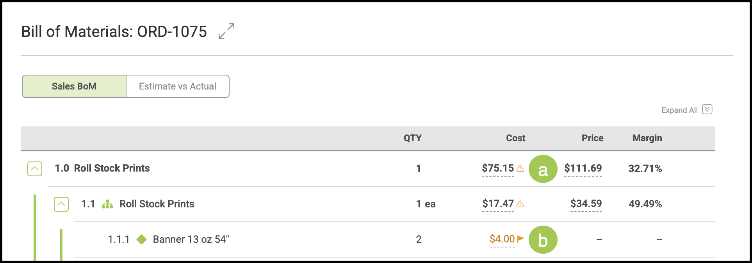Click the $17.47 cost value

(x=498, y=204)
